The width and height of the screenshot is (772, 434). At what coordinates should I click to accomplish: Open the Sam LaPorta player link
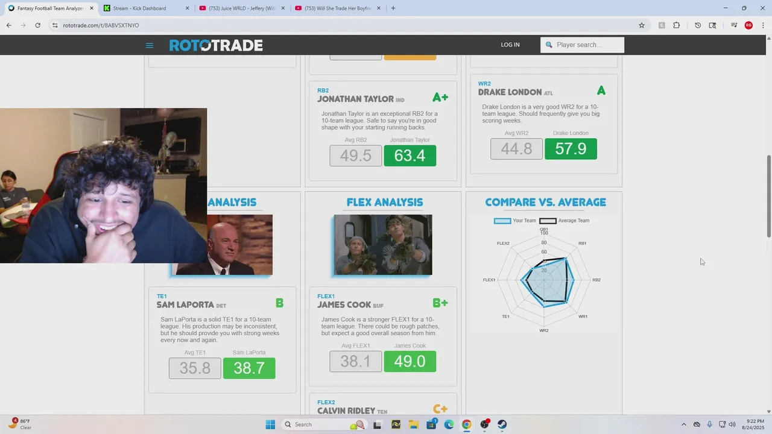click(185, 305)
